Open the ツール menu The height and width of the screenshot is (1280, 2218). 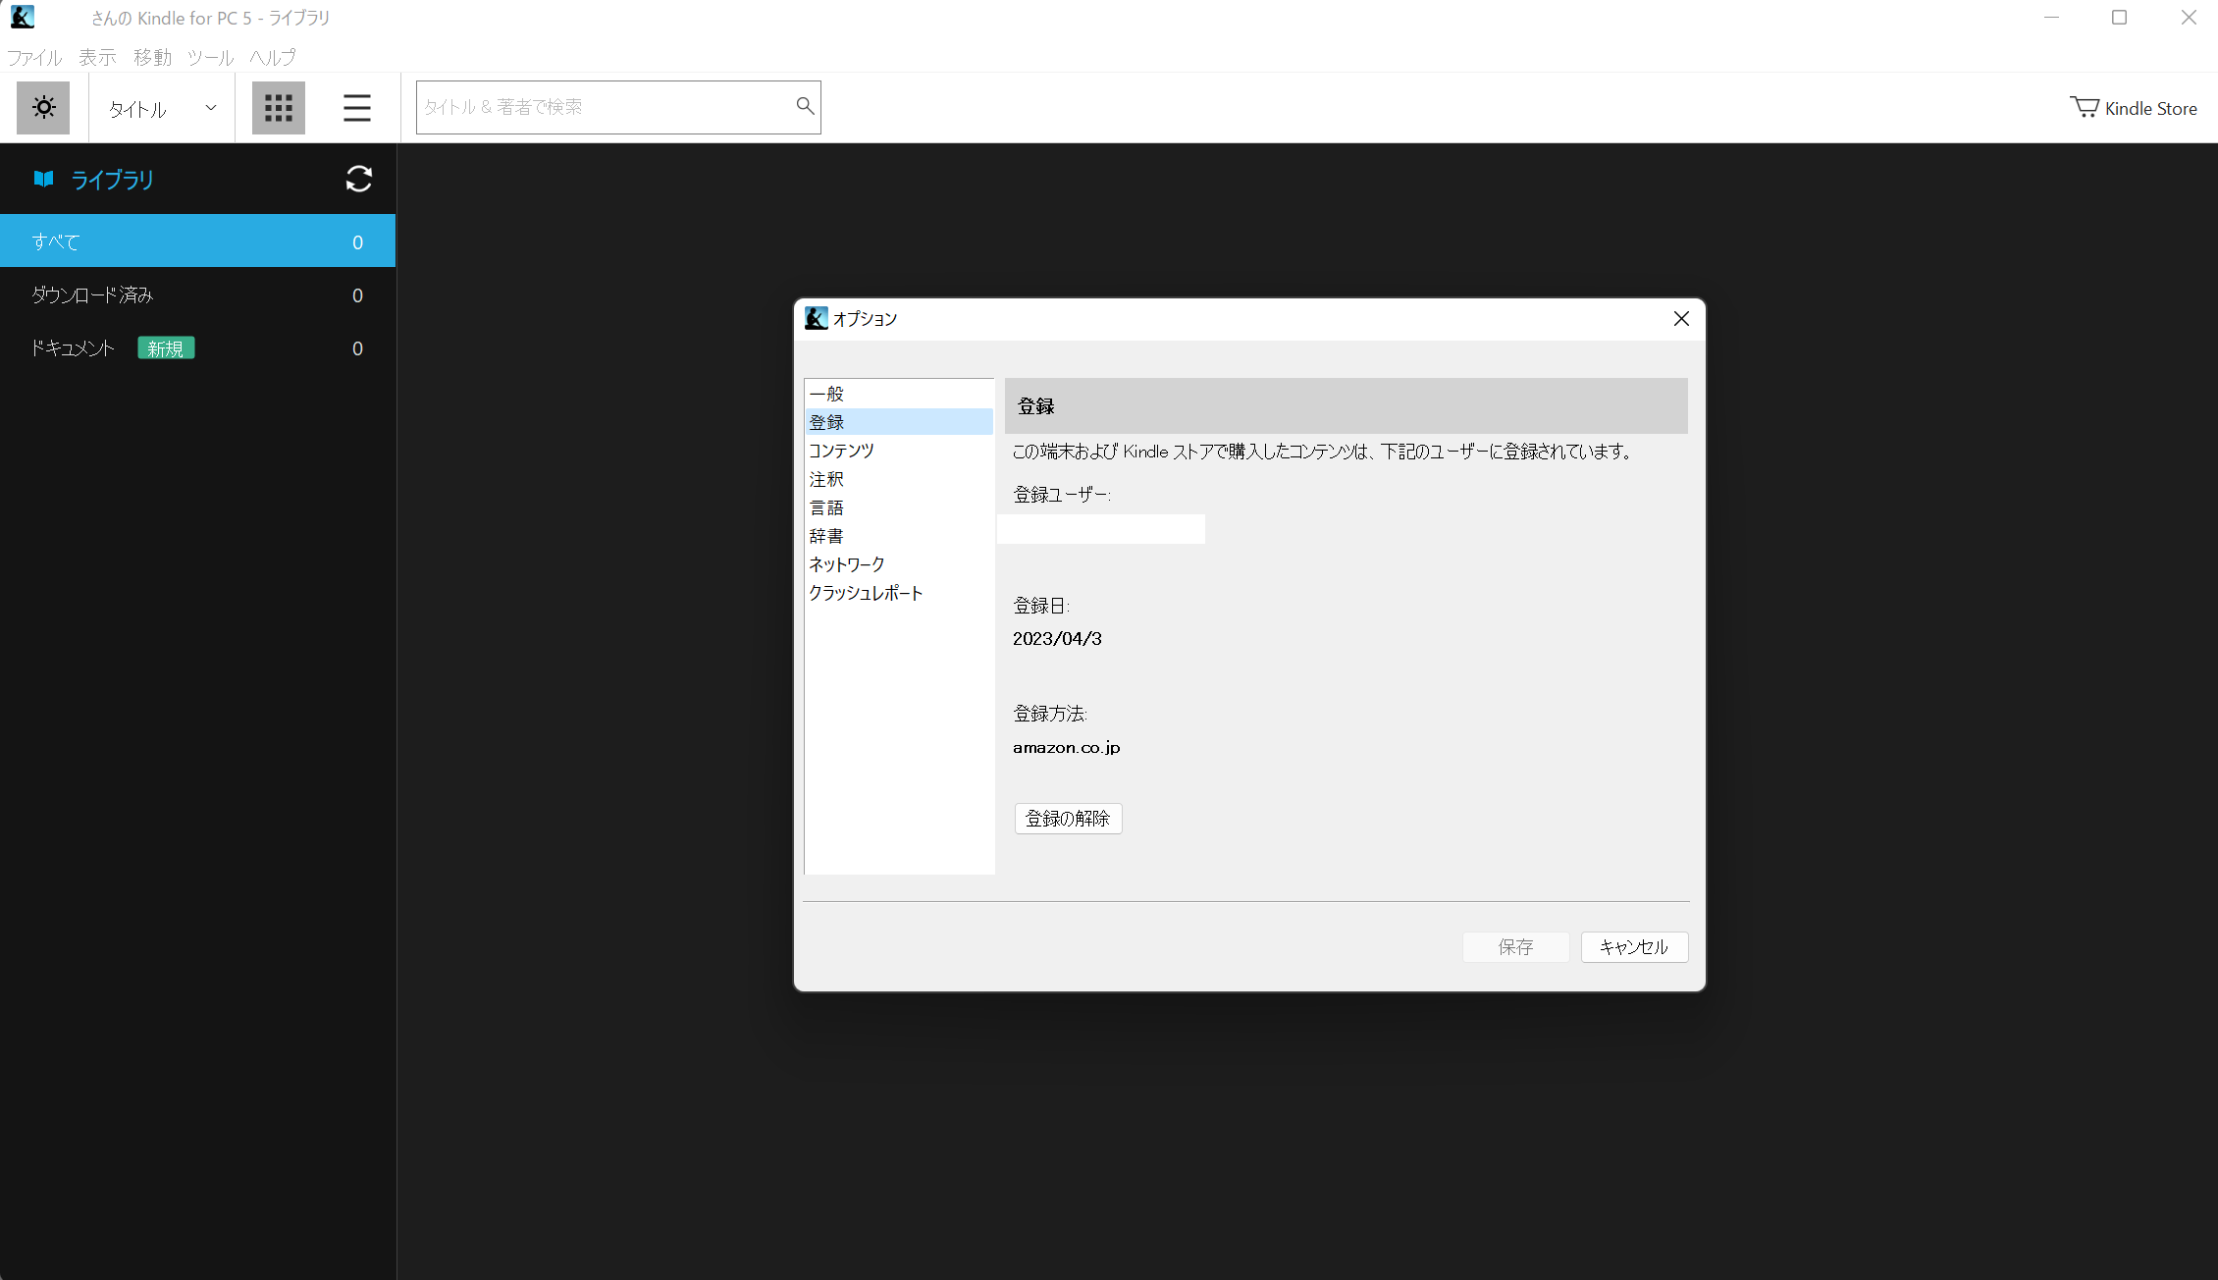click(210, 57)
